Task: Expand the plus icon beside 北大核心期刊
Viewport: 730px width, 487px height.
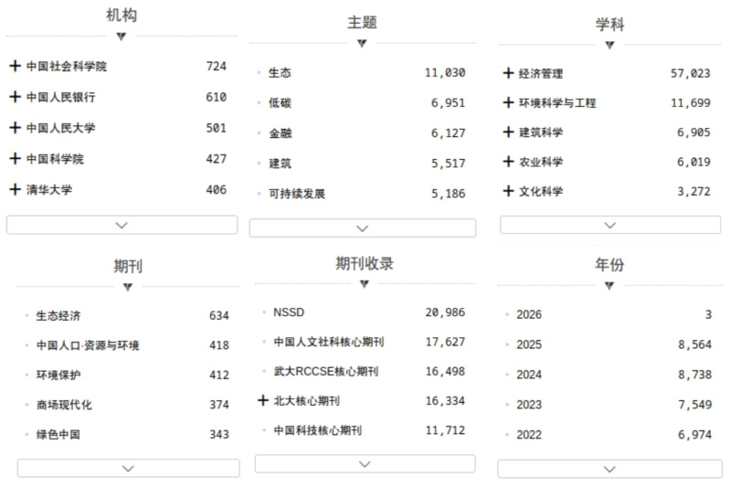Action: (x=263, y=400)
